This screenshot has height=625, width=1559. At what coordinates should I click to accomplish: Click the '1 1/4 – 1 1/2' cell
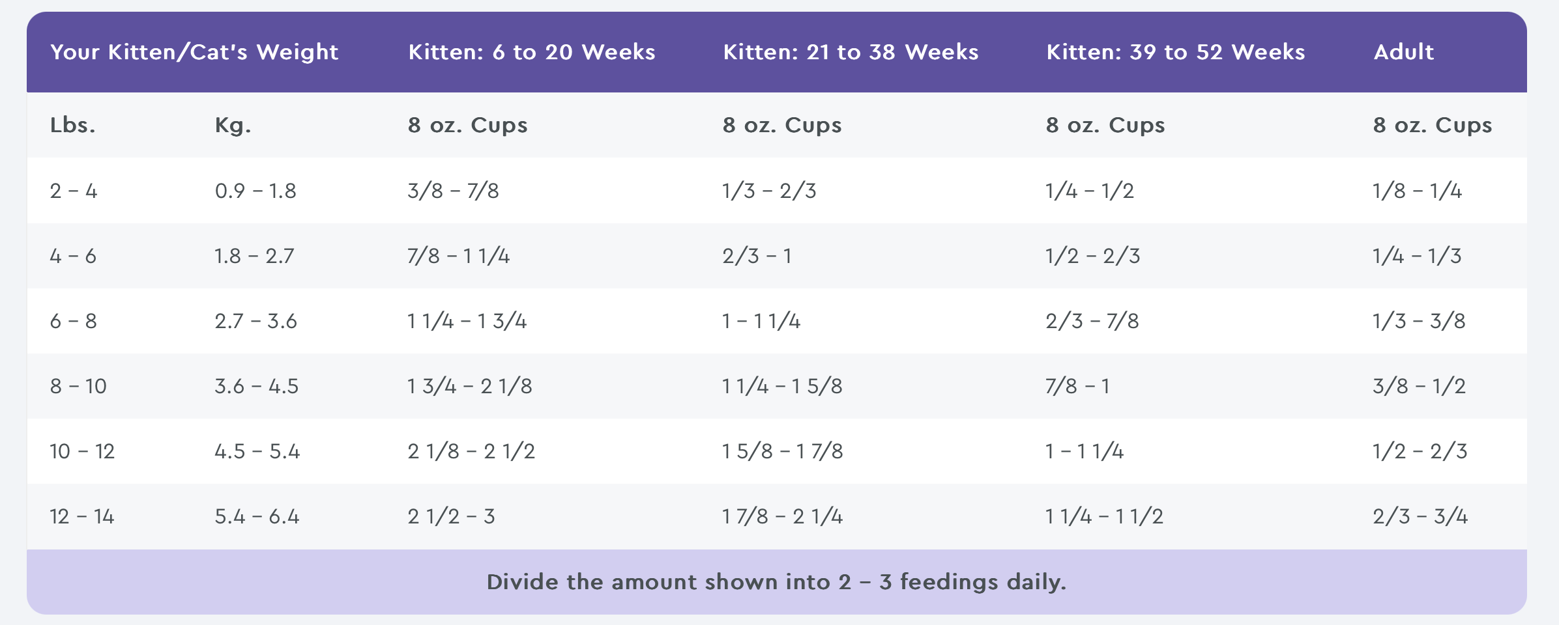(x=1104, y=516)
